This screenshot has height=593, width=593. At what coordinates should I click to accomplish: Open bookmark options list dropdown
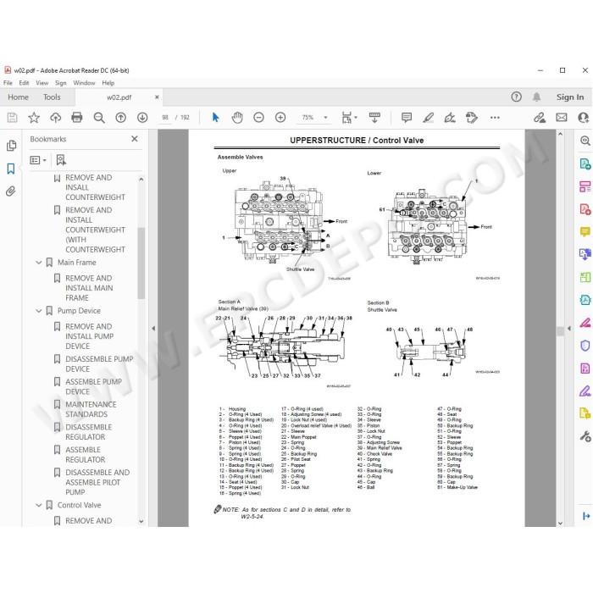(38, 160)
